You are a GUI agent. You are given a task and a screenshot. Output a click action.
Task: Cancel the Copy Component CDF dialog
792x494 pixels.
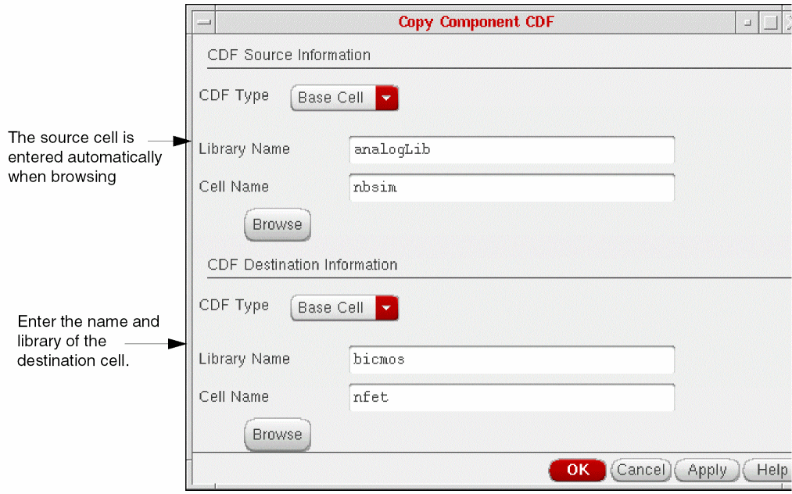coord(640,470)
